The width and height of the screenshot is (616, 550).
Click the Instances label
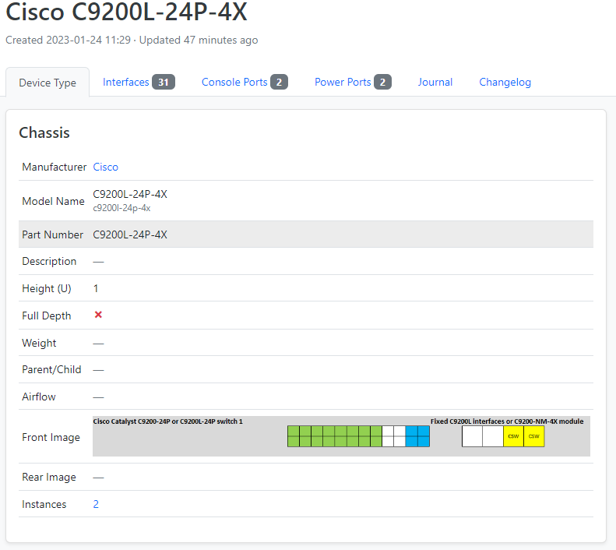(x=44, y=504)
